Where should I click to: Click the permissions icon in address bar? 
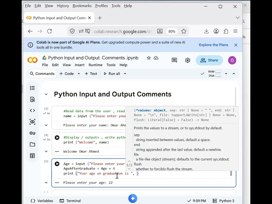[81, 31]
